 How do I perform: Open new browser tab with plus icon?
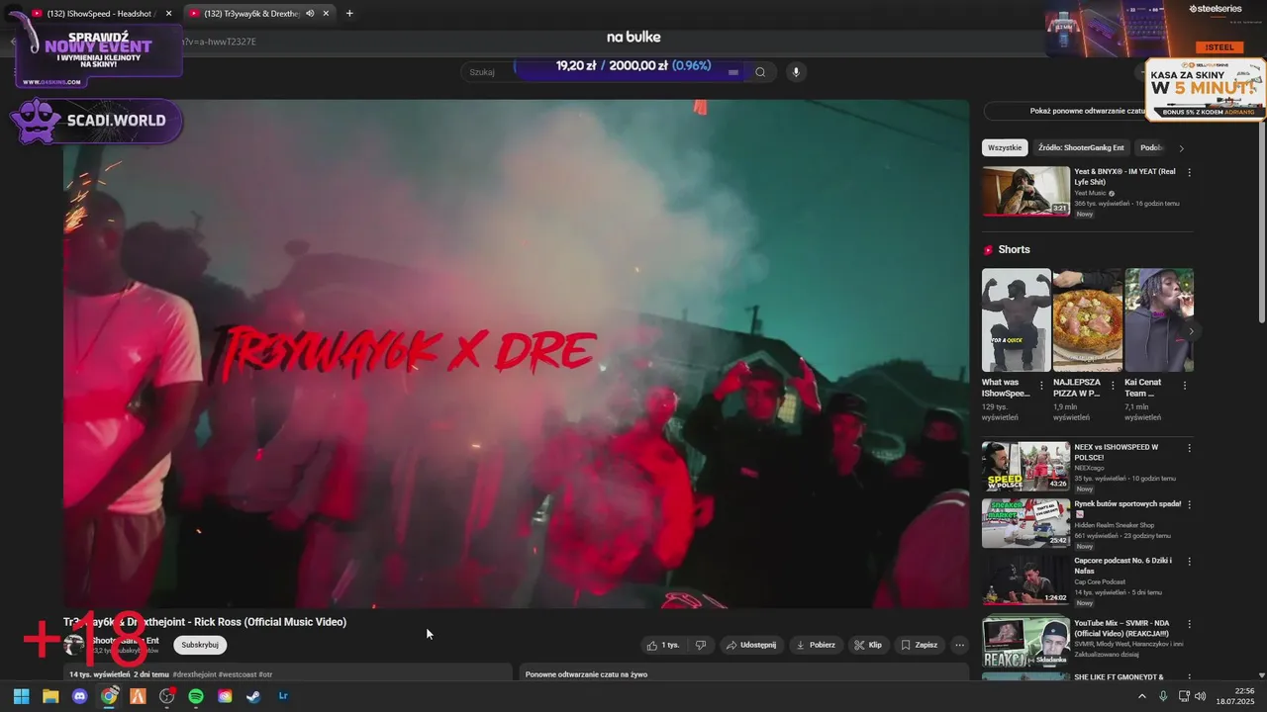pos(349,13)
